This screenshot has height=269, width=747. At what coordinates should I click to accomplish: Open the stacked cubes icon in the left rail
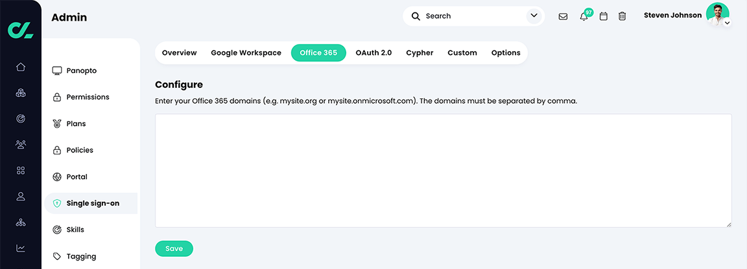click(x=21, y=92)
